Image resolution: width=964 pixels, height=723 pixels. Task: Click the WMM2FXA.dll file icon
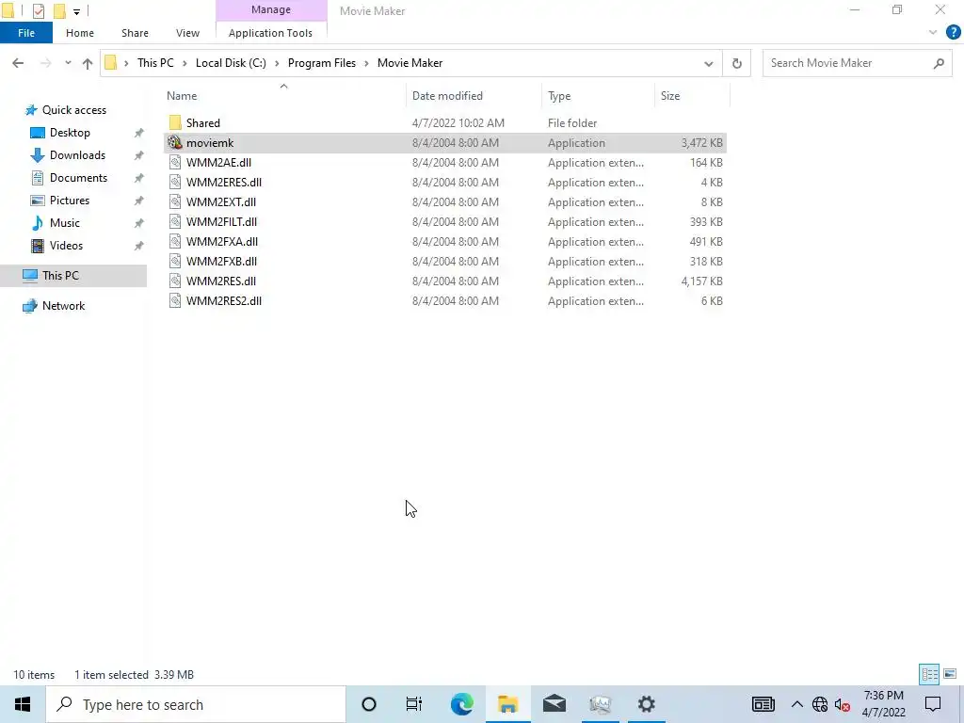click(x=175, y=242)
